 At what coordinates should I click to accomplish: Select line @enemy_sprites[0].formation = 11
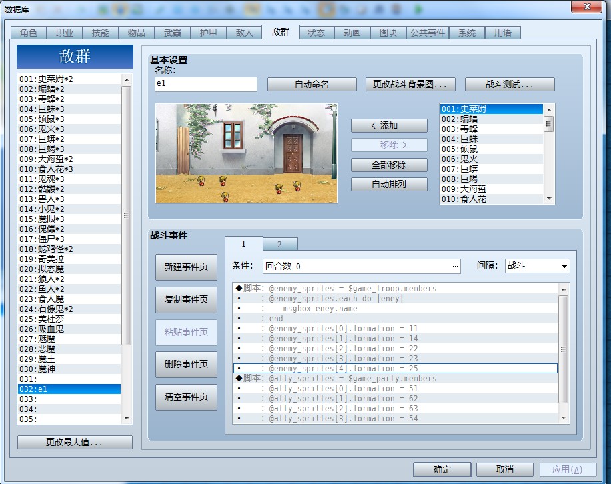(396, 329)
